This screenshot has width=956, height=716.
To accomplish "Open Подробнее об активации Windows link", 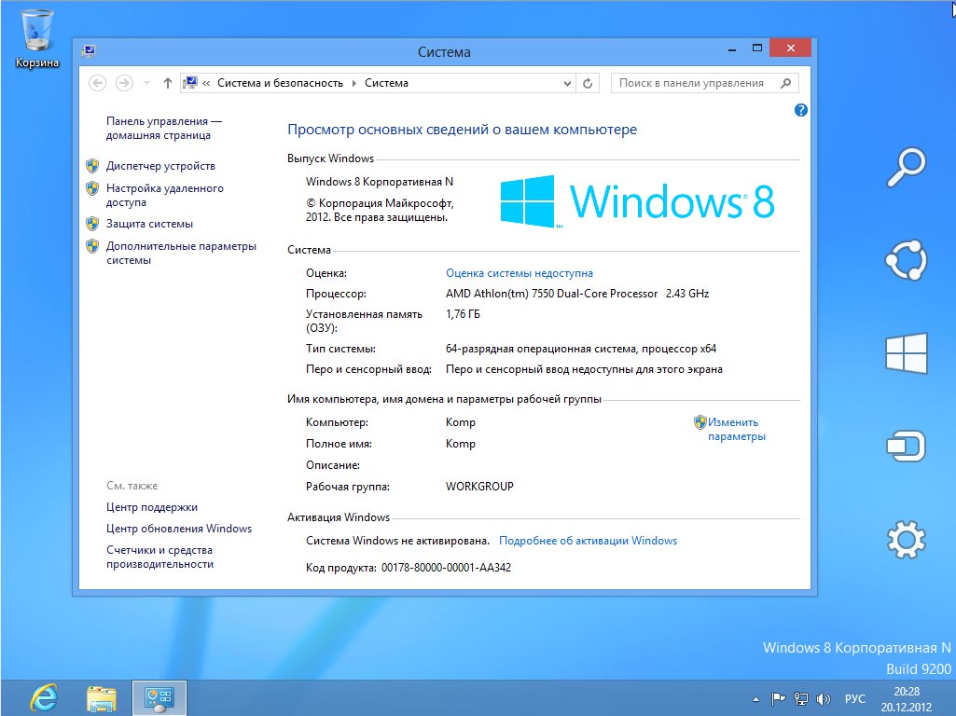I will point(588,541).
